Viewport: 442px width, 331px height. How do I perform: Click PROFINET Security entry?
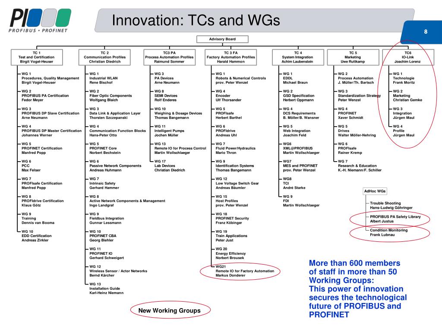232,219
